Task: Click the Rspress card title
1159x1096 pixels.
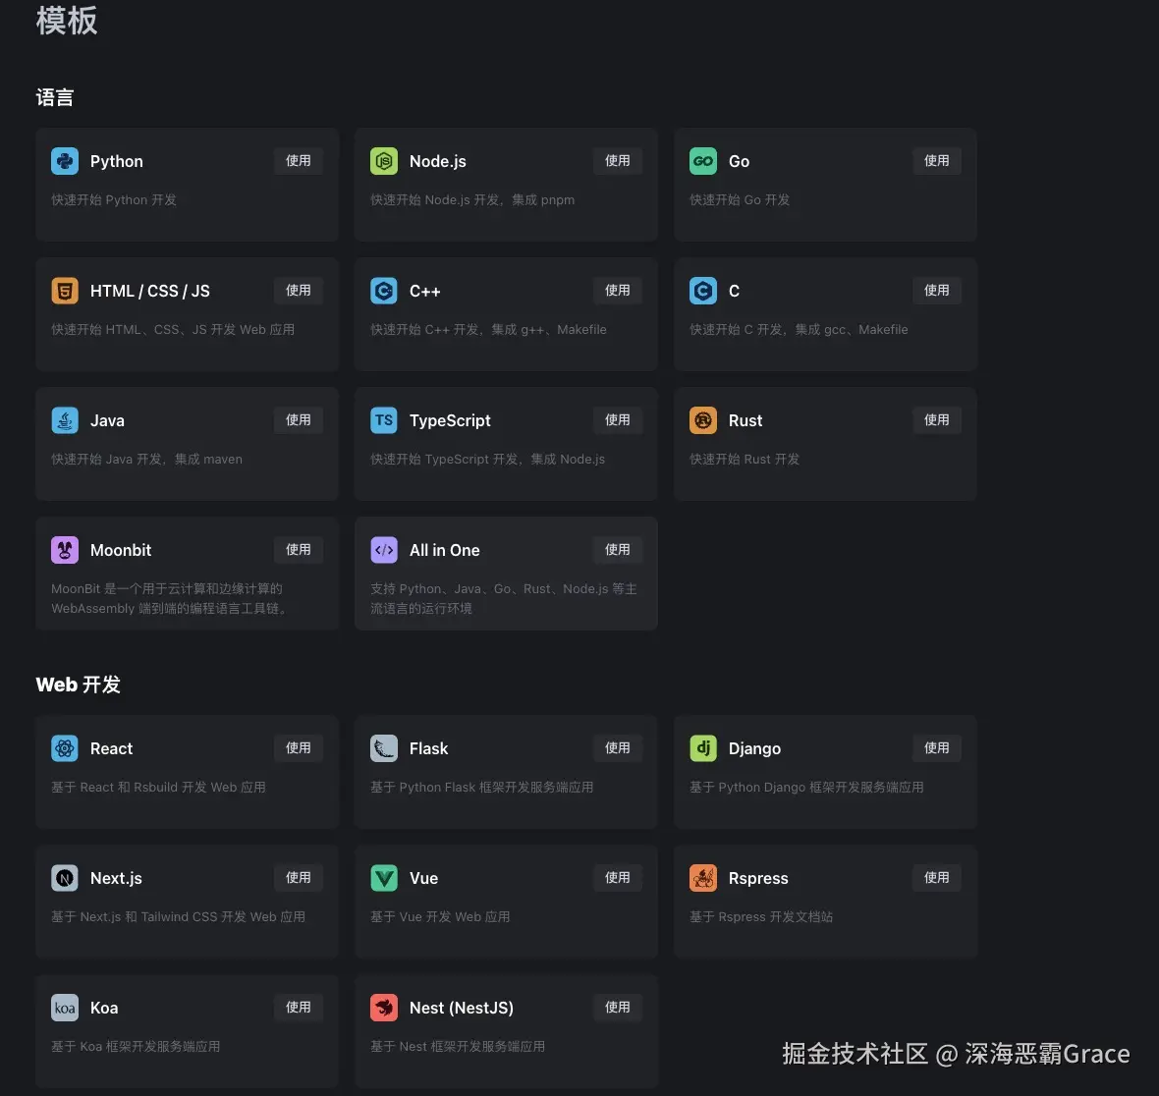Action: point(758,878)
